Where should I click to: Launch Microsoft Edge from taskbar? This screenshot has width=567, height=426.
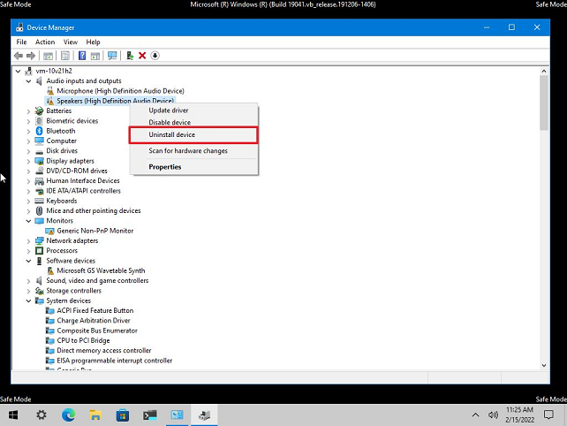[x=68, y=415]
